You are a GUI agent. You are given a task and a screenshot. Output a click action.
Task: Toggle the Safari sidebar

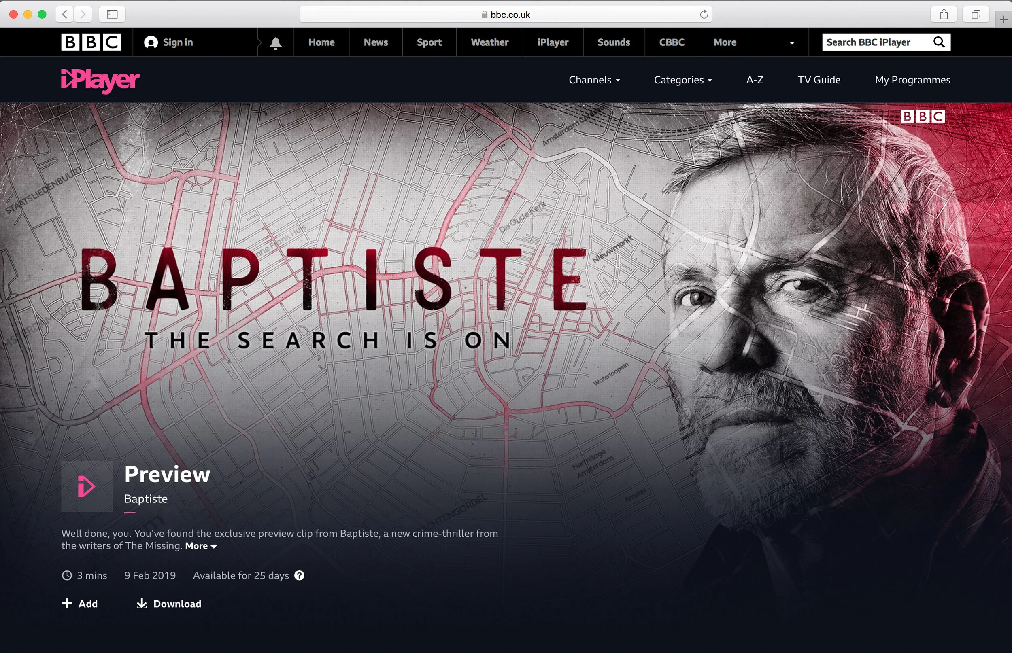[112, 14]
